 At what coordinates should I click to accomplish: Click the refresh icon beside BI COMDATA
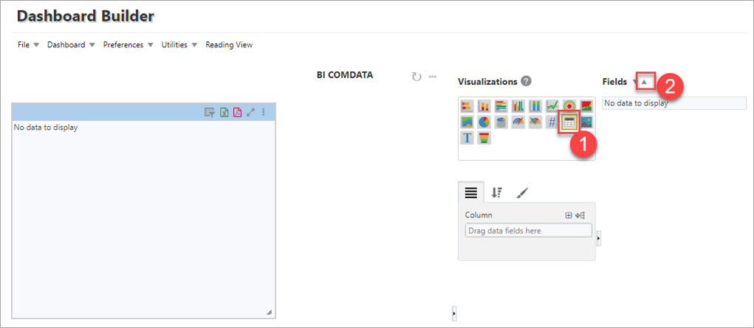(x=417, y=77)
